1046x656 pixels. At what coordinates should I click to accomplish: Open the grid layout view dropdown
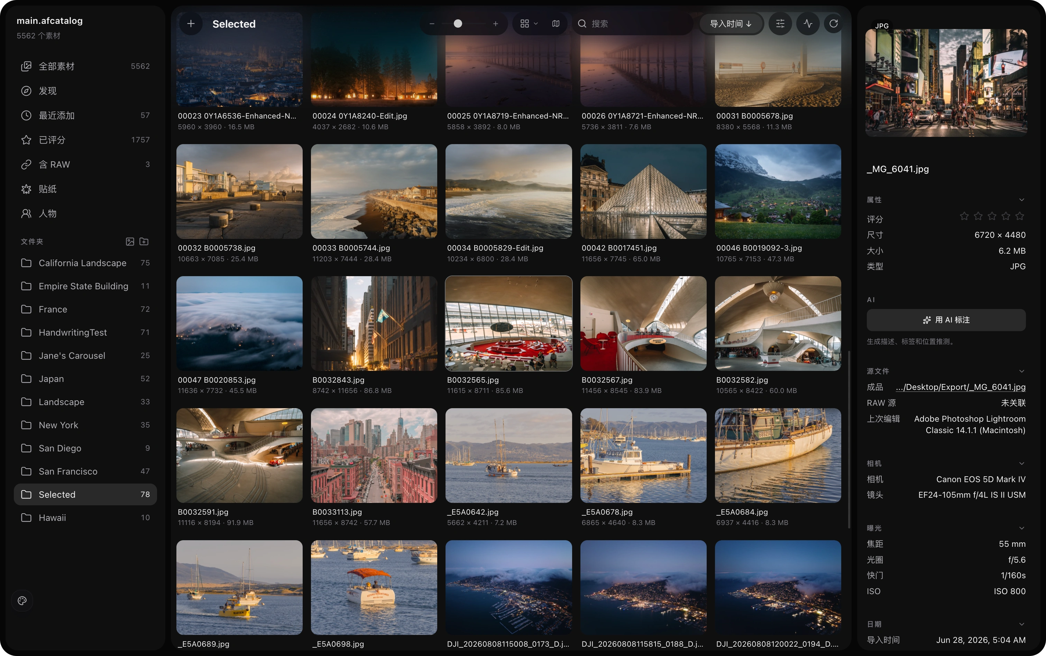[529, 24]
